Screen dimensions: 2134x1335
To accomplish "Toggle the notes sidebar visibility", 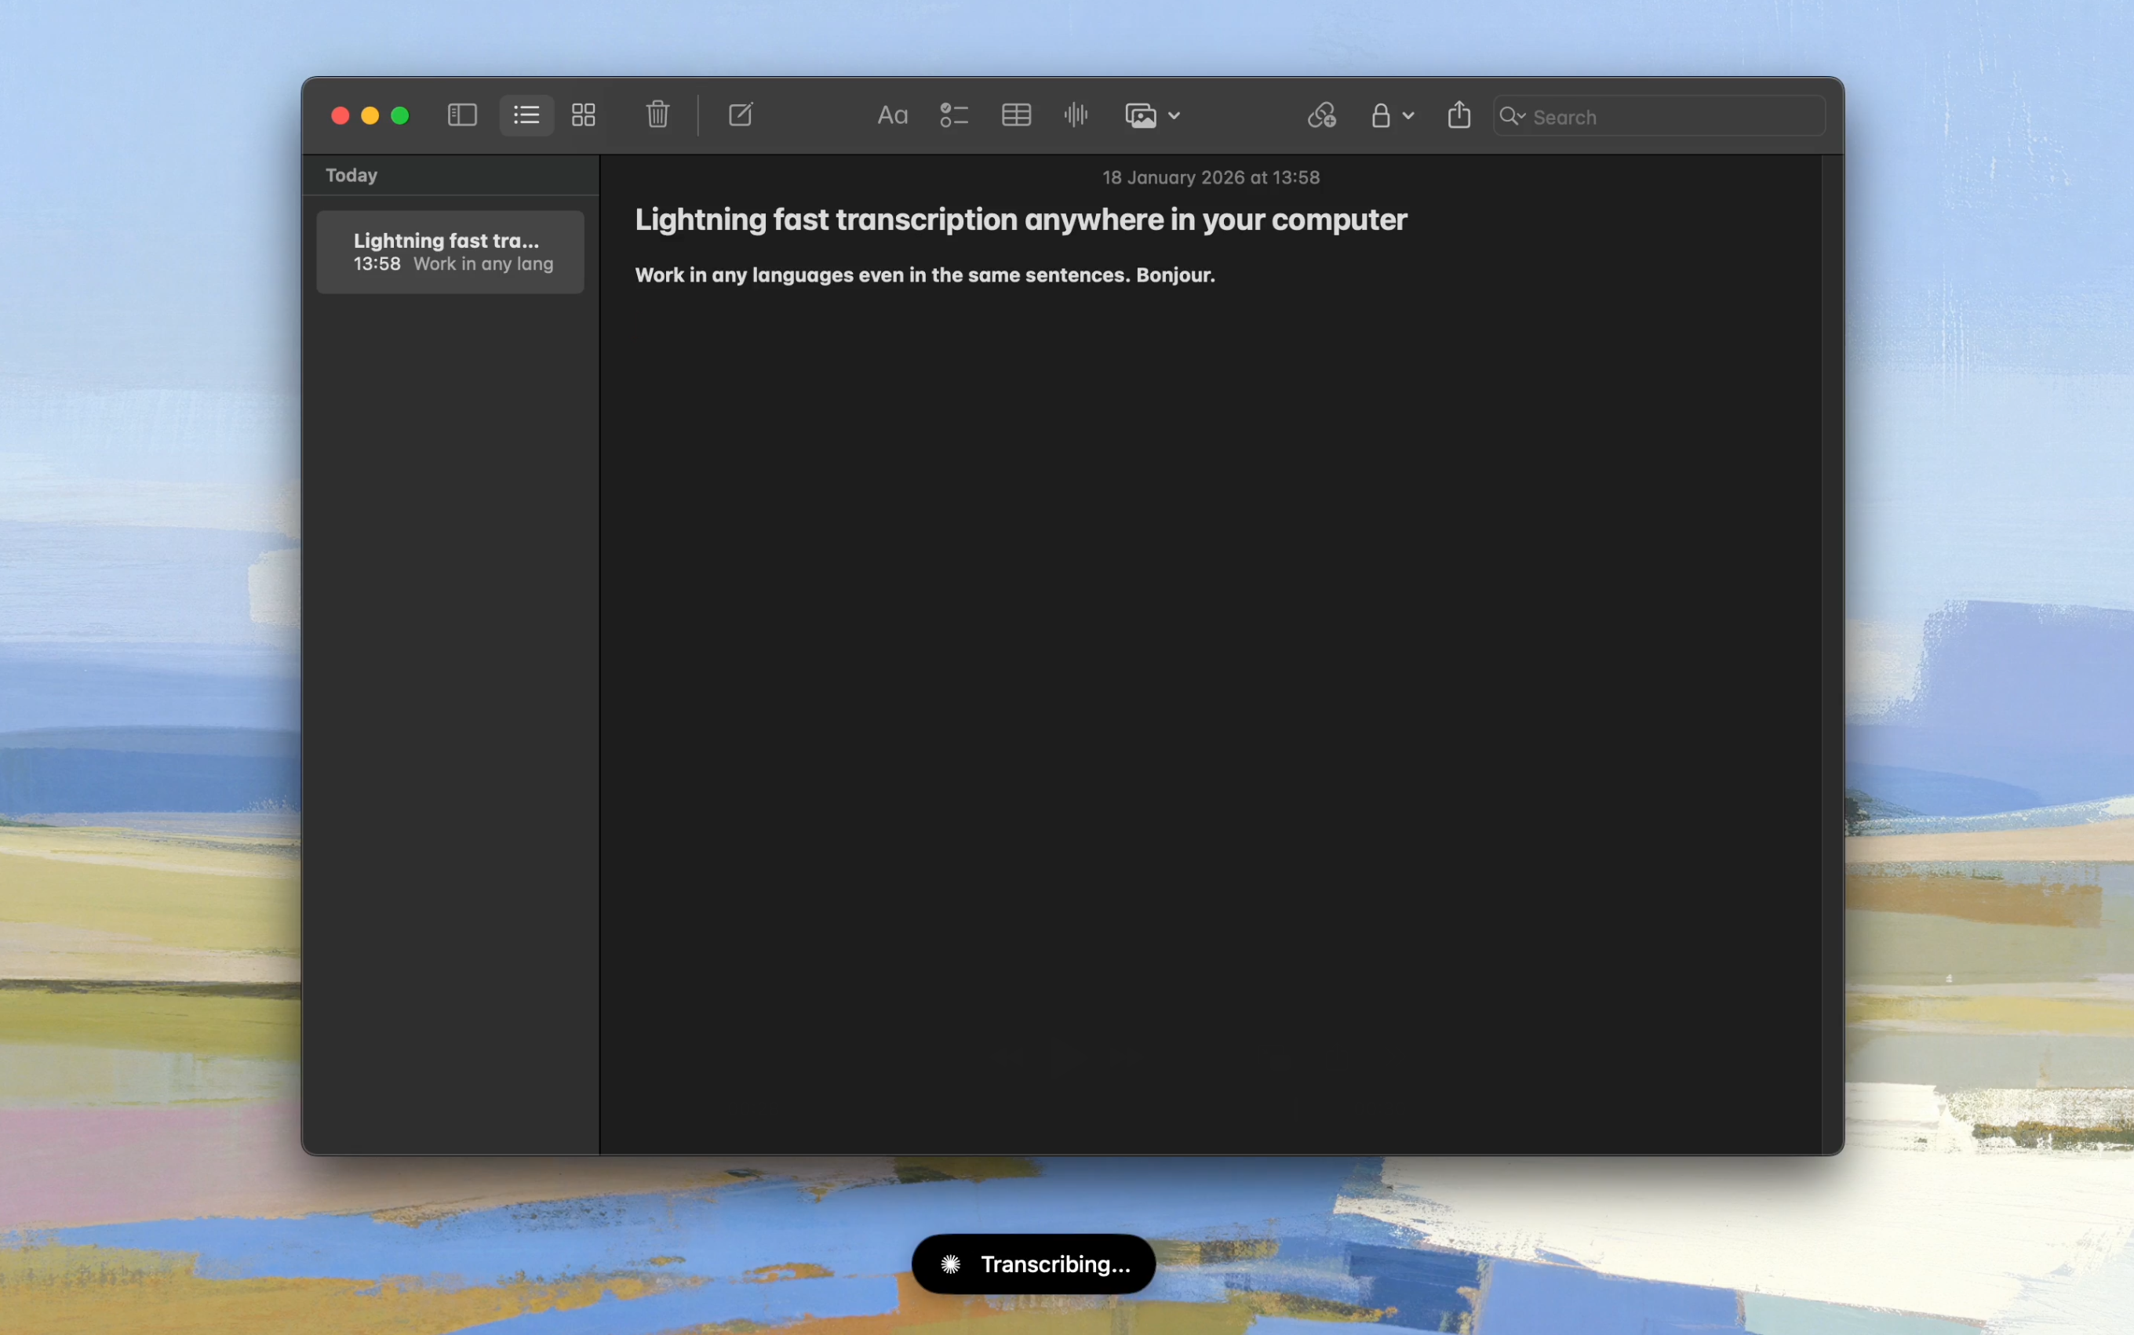I will 461,115.
